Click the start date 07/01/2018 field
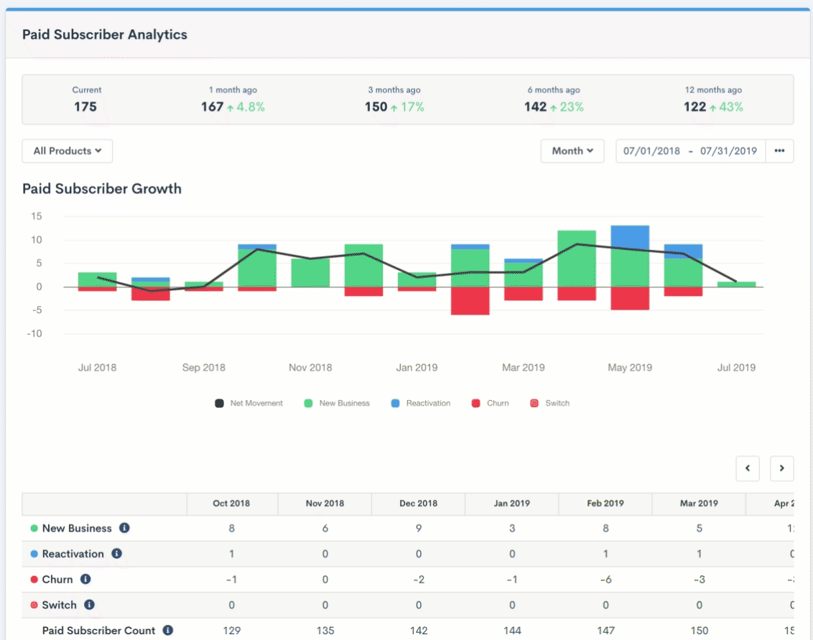 click(651, 151)
